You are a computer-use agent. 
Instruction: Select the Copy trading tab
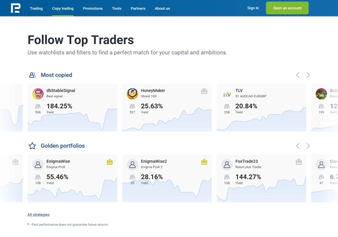tap(63, 9)
